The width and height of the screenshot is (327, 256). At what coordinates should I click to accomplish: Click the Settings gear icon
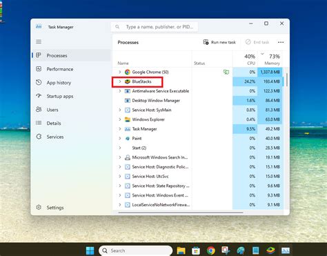tap(39, 207)
